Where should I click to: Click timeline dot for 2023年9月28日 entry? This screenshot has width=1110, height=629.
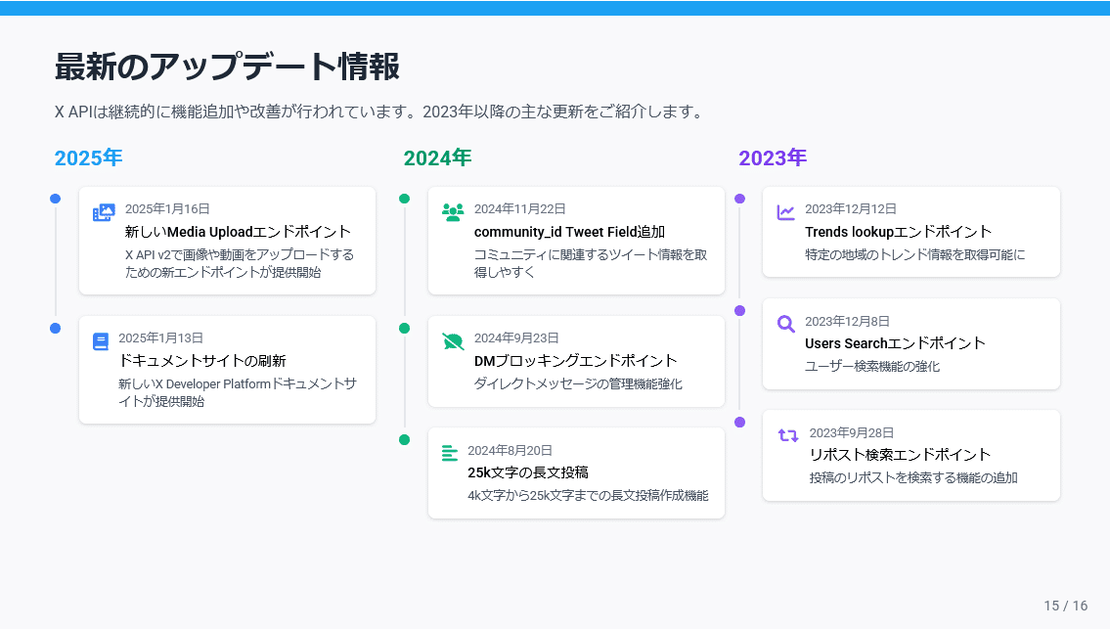[739, 423]
